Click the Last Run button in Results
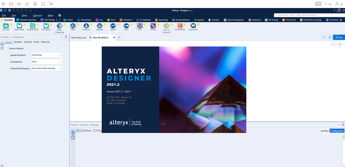Image resolution: width=345 pixels, height=167 pixels. (325, 131)
